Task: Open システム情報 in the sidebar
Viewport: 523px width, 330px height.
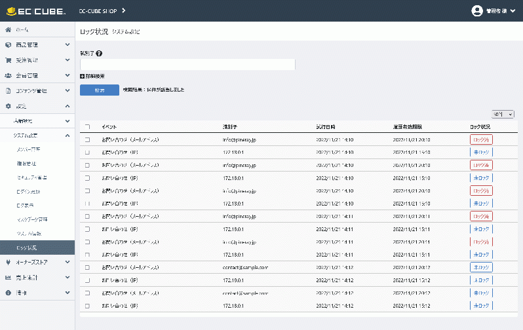Action: point(29,233)
